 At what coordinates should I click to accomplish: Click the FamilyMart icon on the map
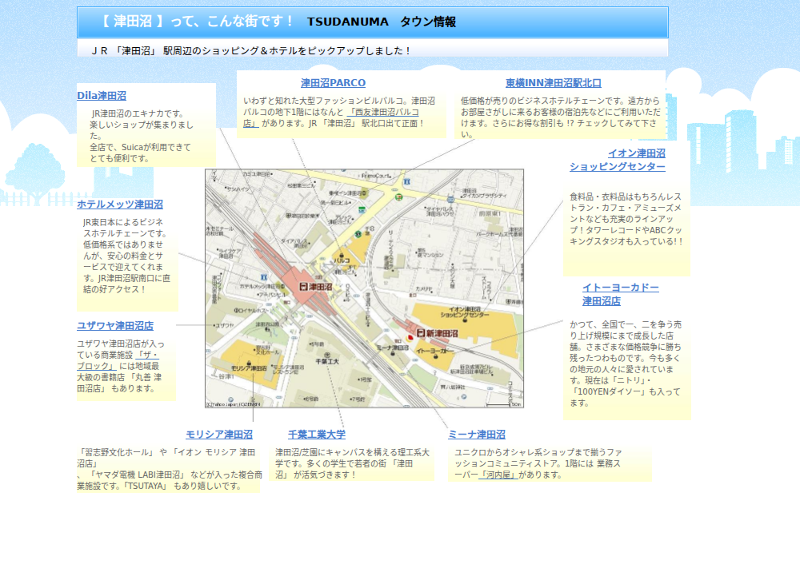(x=362, y=210)
